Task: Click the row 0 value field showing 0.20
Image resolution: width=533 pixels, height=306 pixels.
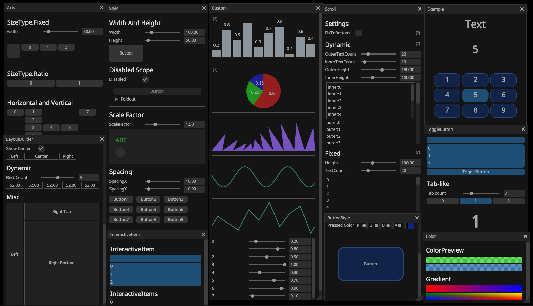Action: (x=300, y=241)
